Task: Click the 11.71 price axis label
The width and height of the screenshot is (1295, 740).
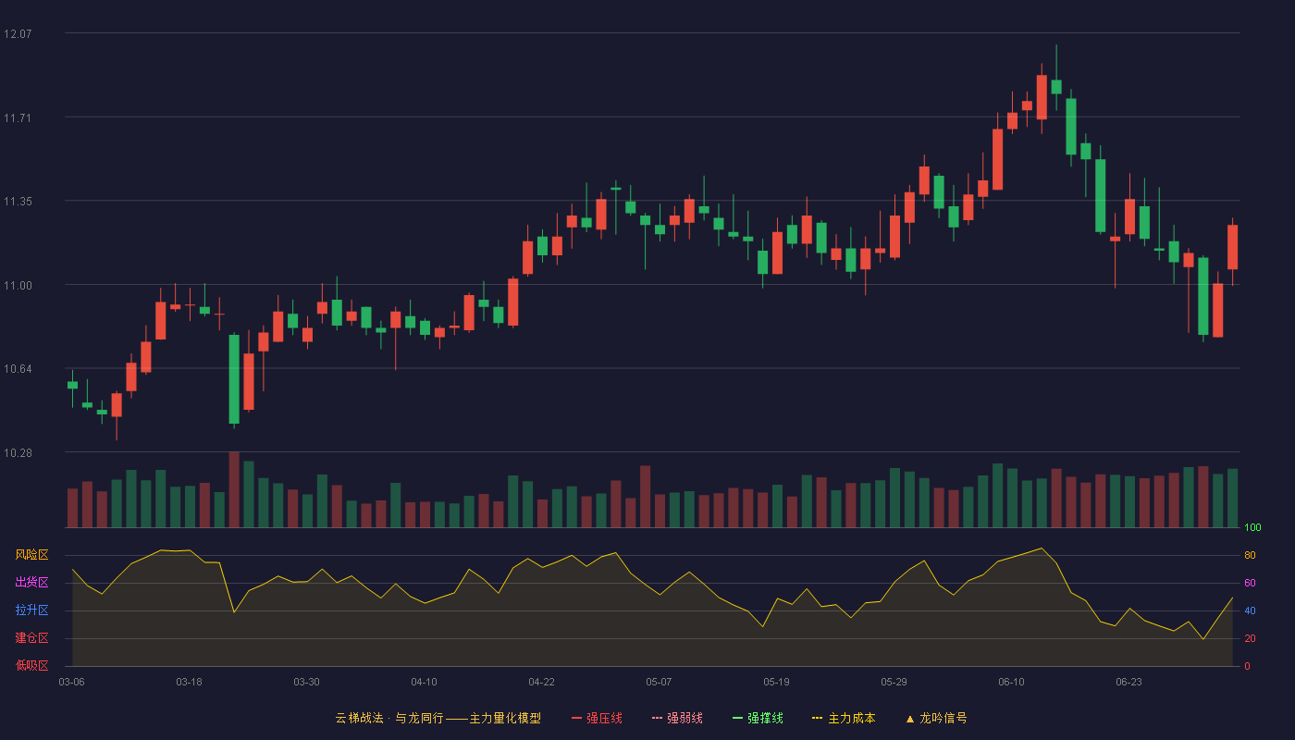Action: click(x=18, y=117)
